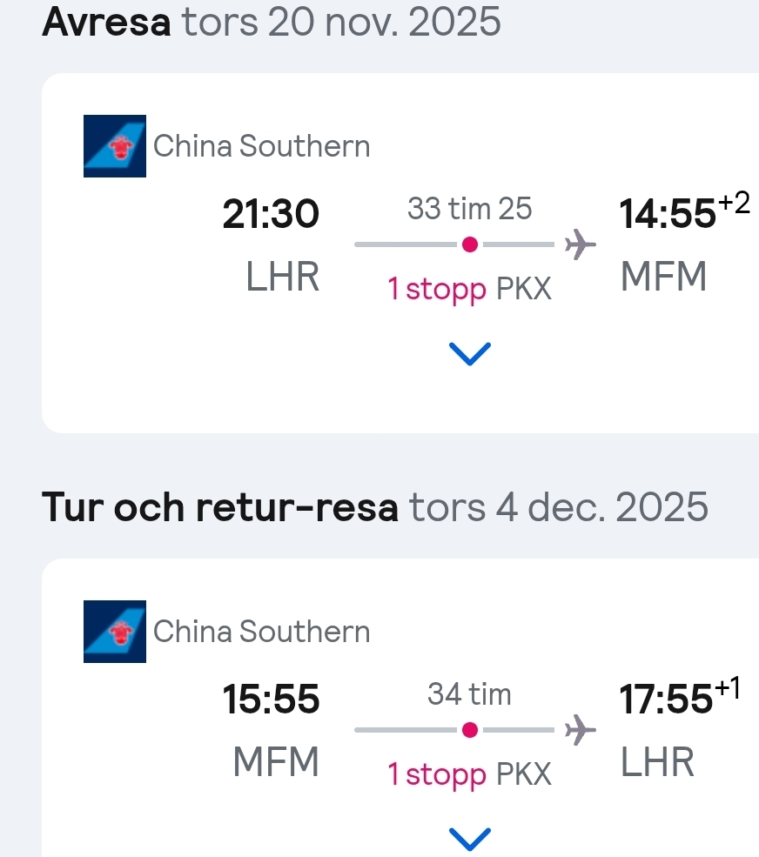Viewport: 759px width, 857px height.
Task: Click the '33 tim 25' duration label
Action: point(470,208)
